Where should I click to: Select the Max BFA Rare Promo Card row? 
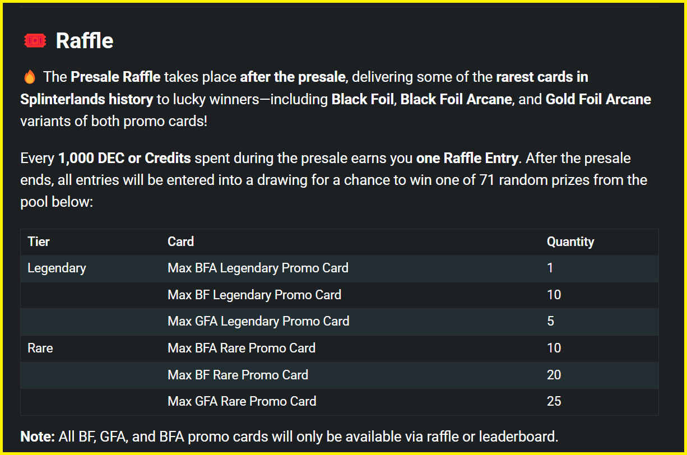(340, 348)
